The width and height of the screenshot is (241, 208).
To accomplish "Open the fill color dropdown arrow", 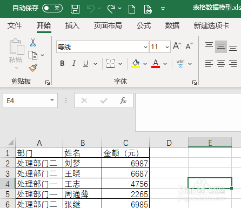I will pos(145,64).
